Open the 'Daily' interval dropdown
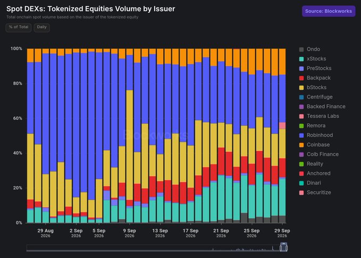 point(41,28)
